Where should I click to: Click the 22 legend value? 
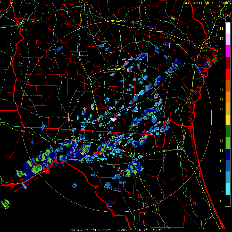[221, 140]
